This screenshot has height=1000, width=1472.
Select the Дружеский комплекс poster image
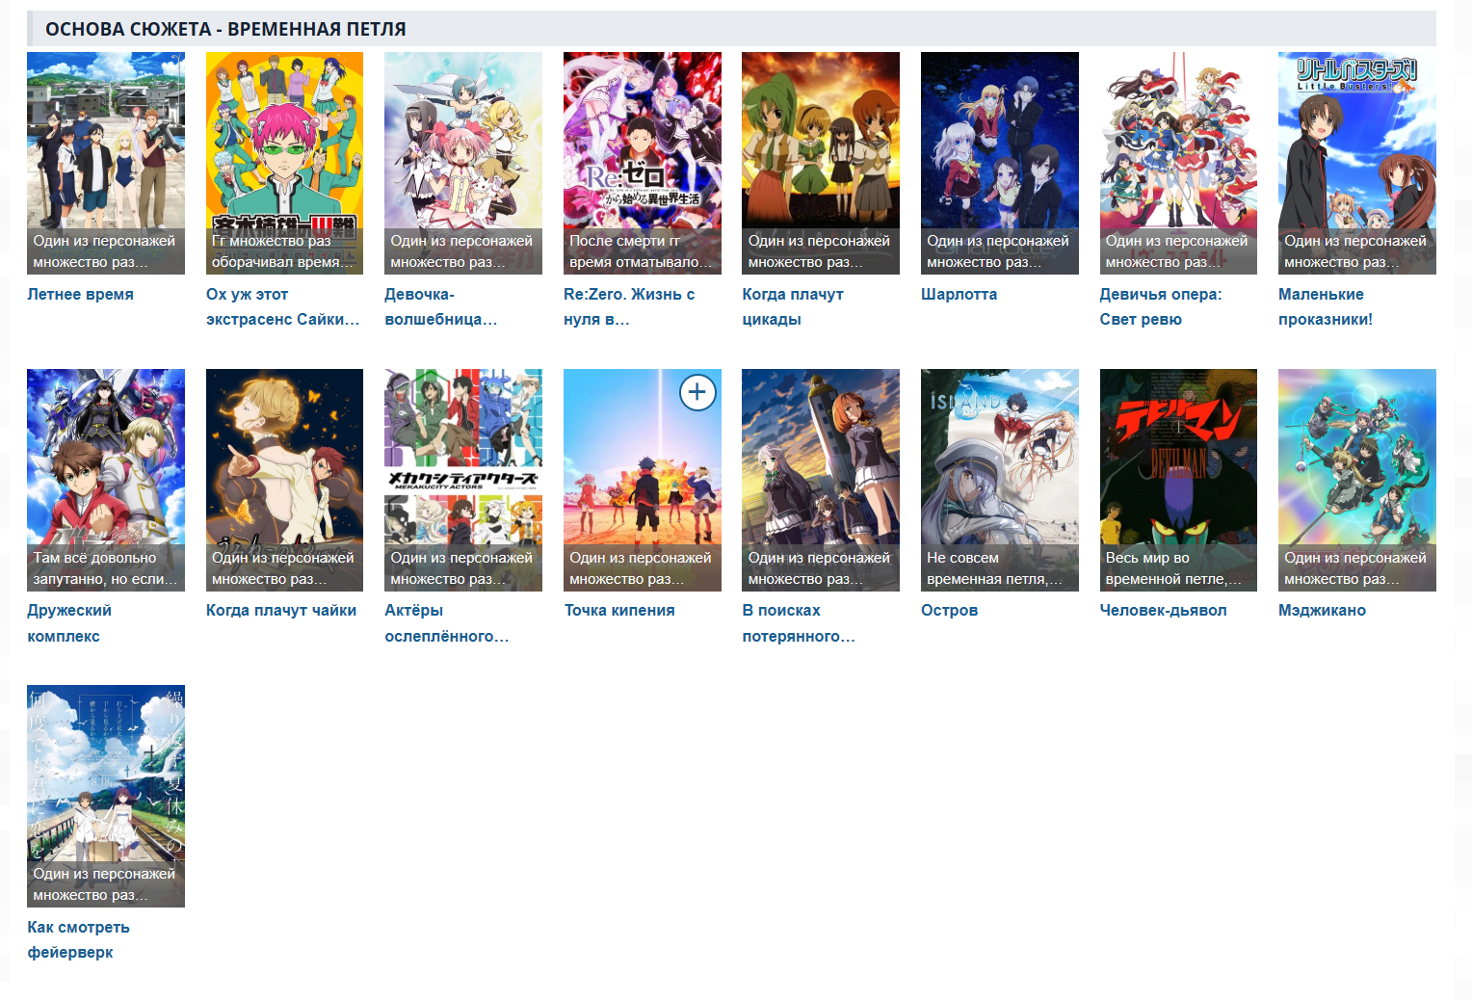[106, 480]
